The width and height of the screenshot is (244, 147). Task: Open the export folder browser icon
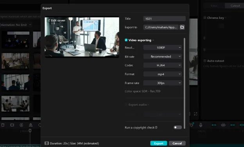[x=182, y=27]
